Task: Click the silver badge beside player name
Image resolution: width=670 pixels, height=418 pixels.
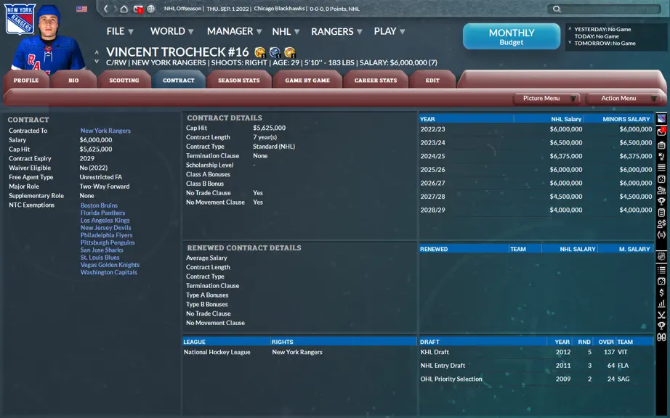Action: point(275,52)
